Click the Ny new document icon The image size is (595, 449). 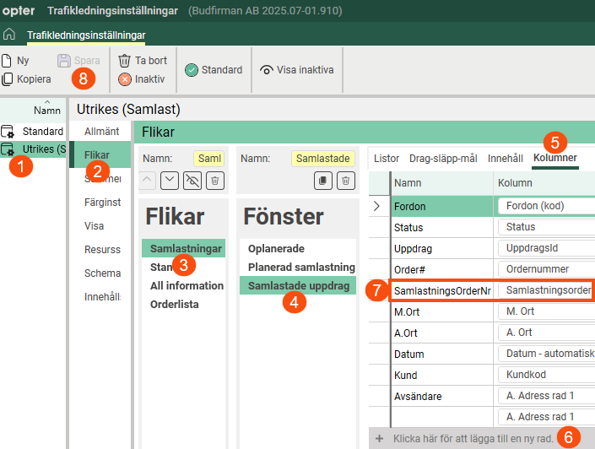tap(7, 61)
